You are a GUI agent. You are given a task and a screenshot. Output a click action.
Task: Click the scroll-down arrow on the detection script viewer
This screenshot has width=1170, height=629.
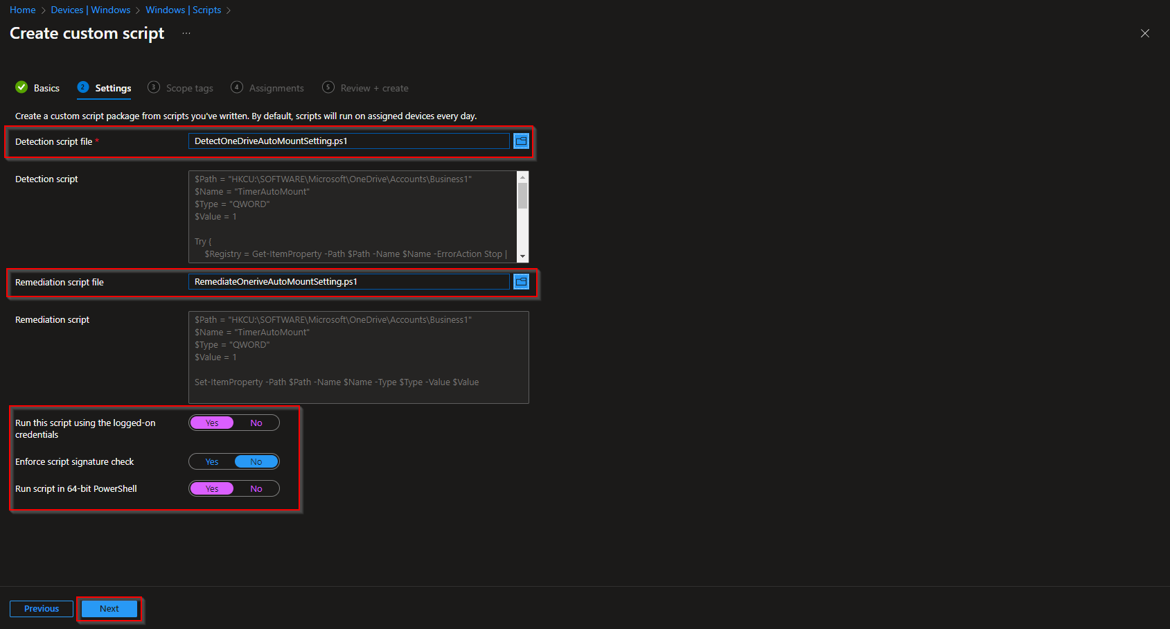523,254
